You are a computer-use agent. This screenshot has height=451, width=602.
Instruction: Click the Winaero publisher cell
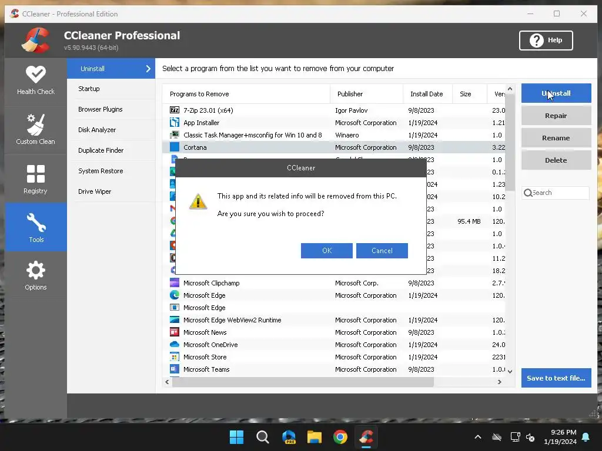coord(347,135)
